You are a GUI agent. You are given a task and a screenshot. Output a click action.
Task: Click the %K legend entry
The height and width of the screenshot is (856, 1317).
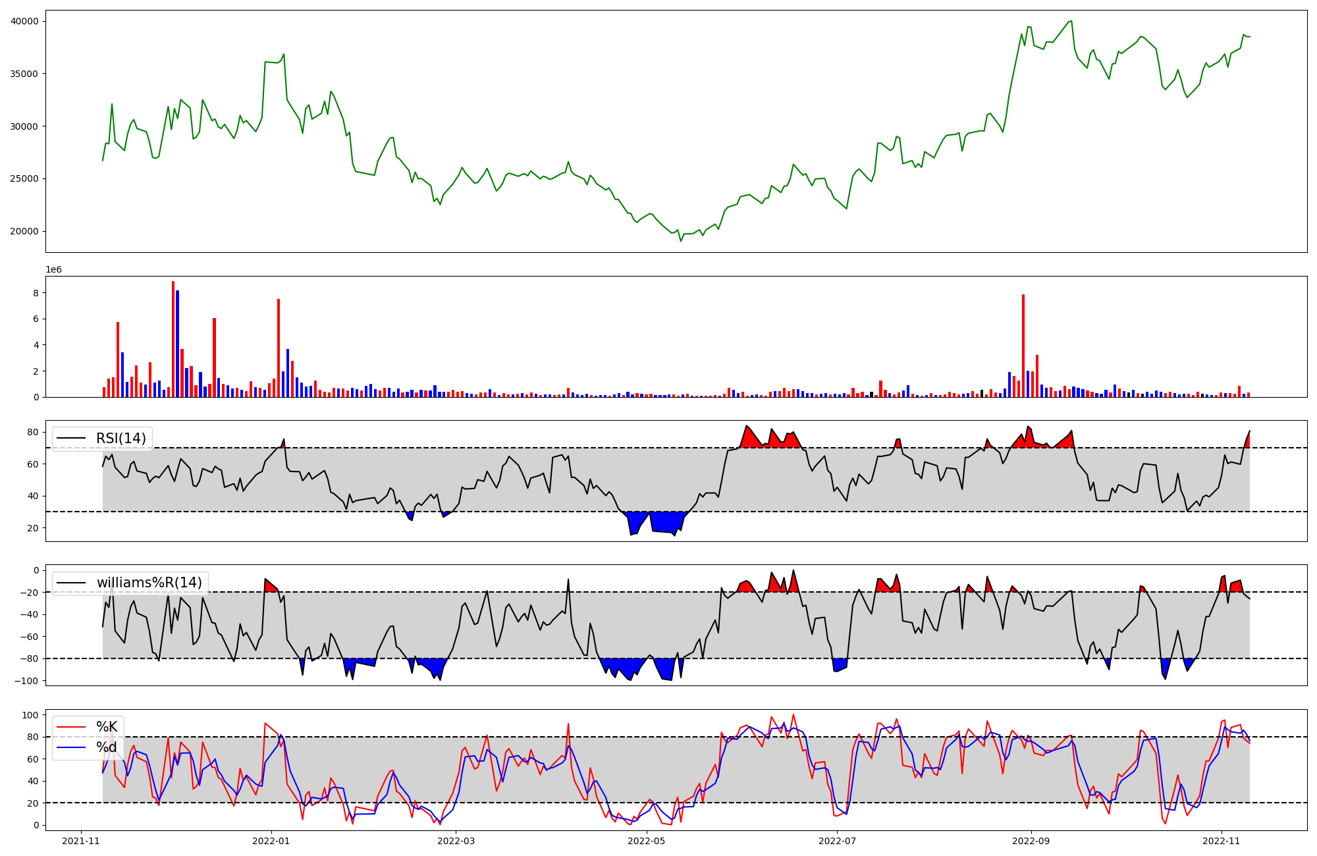106,727
